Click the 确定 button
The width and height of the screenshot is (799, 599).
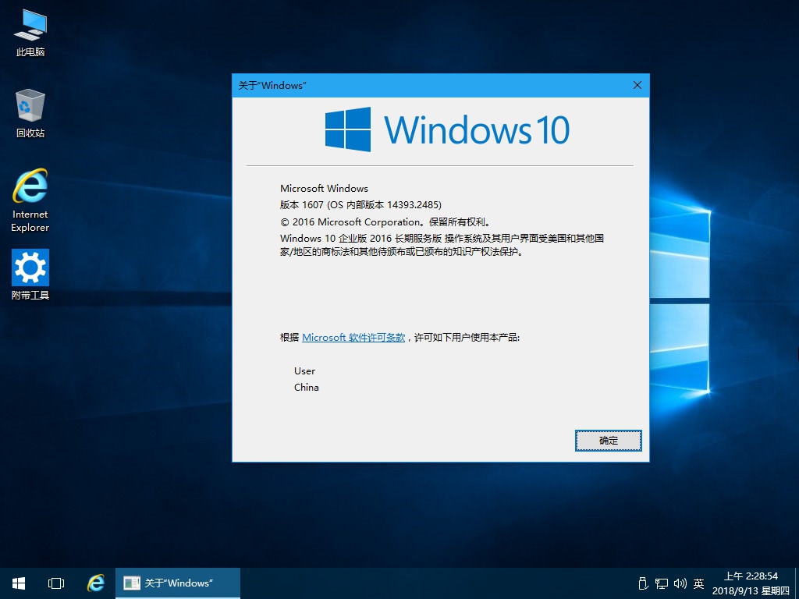coord(609,441)
